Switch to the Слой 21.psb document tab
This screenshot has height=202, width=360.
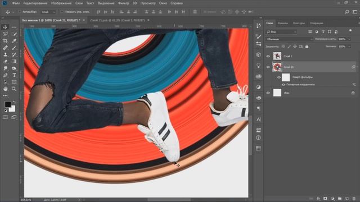(118, 20)
